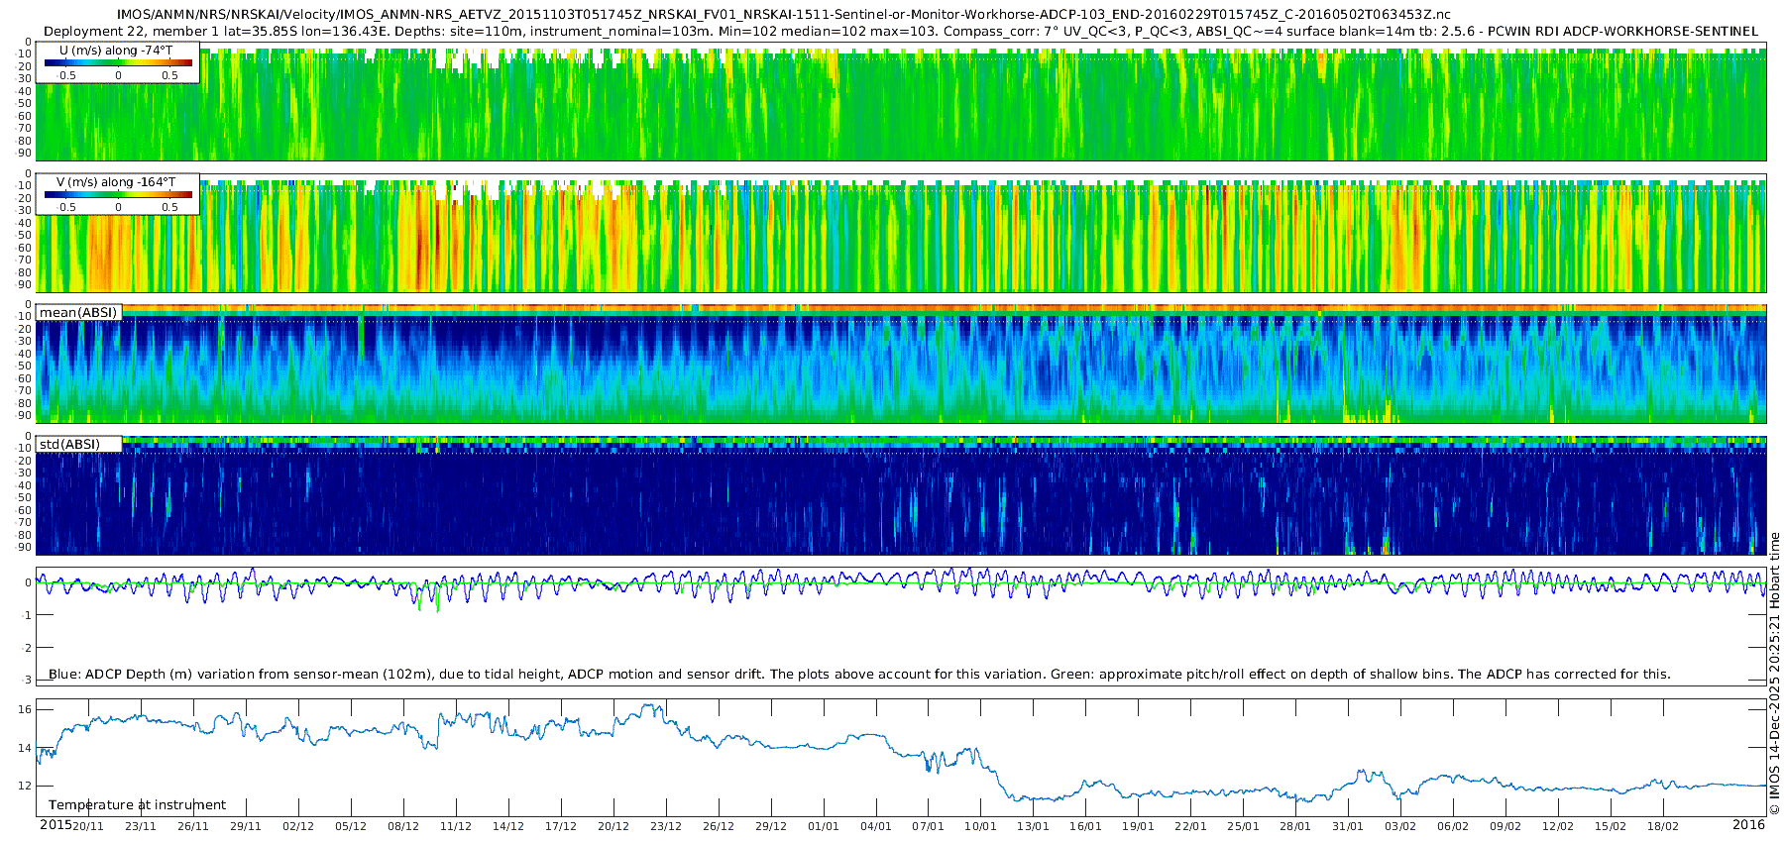Click the 23/12 date tick label
This screenshot has width=1784, height=842.
coord(665,826)
